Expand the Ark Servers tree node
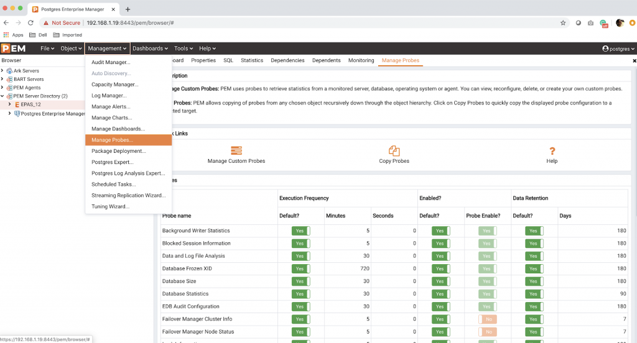The height and width of the screenshot is (343, 637). tap(2, 71)
